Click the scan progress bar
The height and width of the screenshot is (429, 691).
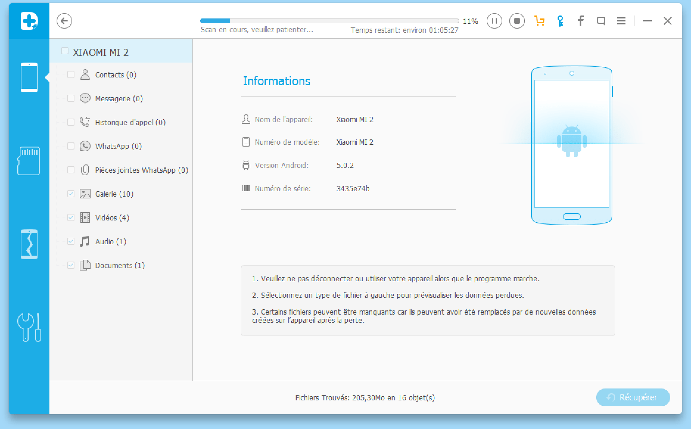coord(329,21)
